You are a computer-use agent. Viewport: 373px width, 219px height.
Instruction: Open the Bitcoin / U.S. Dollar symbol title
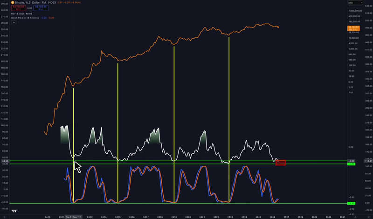click(x=35, y=2)
